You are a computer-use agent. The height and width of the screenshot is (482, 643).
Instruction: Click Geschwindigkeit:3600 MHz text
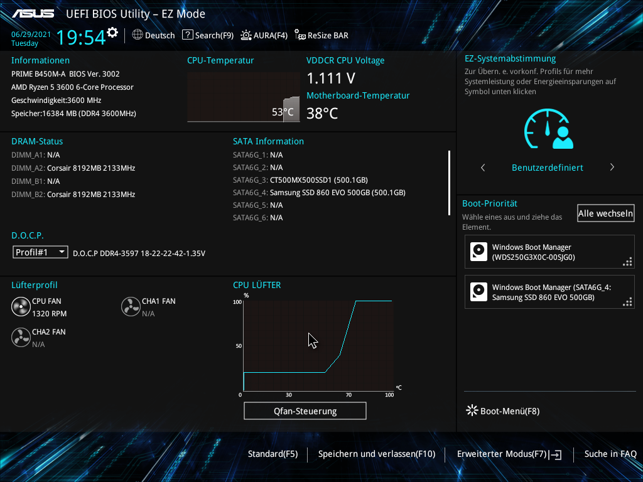(56, 100)
